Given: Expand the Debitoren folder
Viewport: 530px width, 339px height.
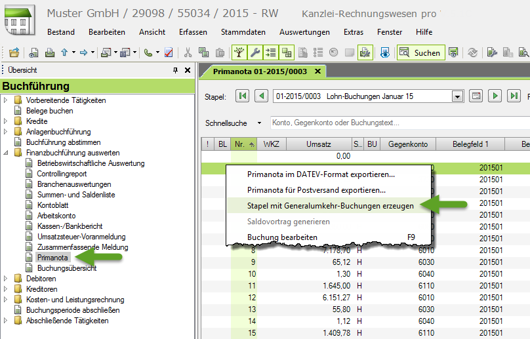Looking at the screenshot, I should click(x=5, y=279).
